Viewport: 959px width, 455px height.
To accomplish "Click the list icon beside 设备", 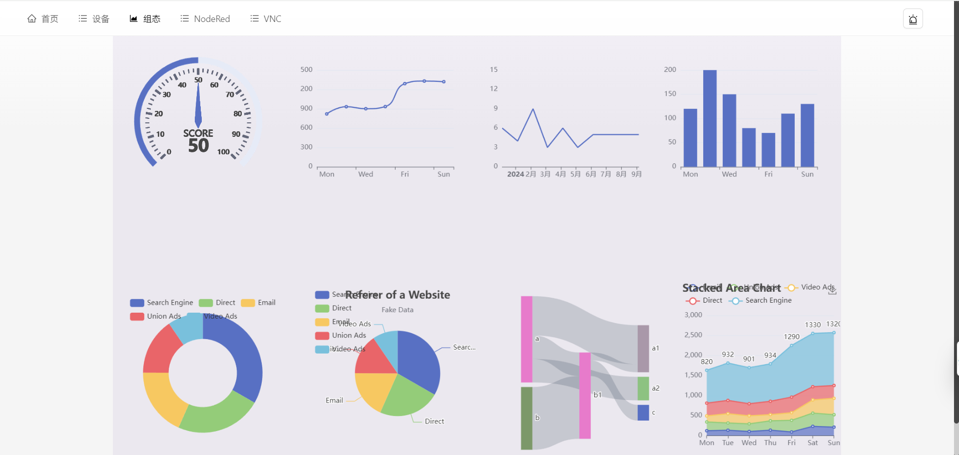I will point(83,18).
